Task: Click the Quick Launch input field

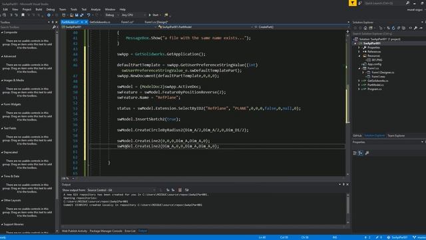Action: (x=385, y=3)
